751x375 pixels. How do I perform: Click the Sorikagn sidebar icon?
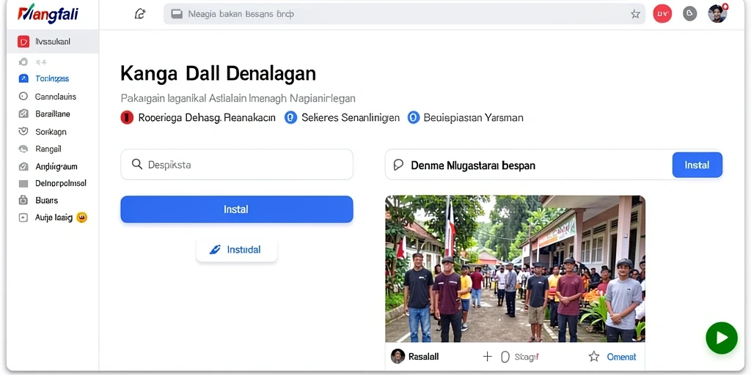click(x=23, y=131)
